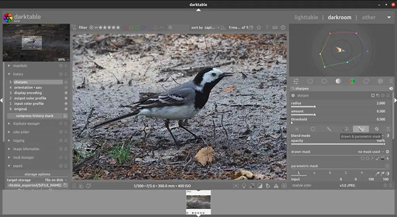
Task: Open the sort by dropdown
Action: (x=205, y=27)
